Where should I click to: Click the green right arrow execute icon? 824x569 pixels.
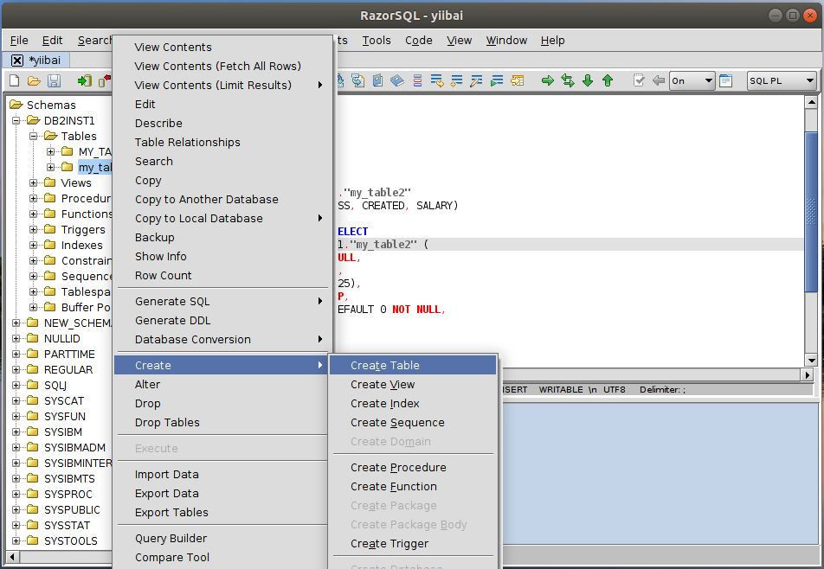(x=548, y=80)
